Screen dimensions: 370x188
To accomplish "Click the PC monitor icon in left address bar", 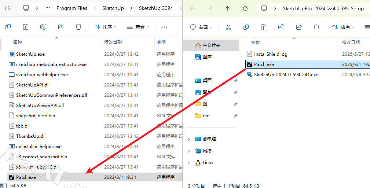I will point(26,8).
